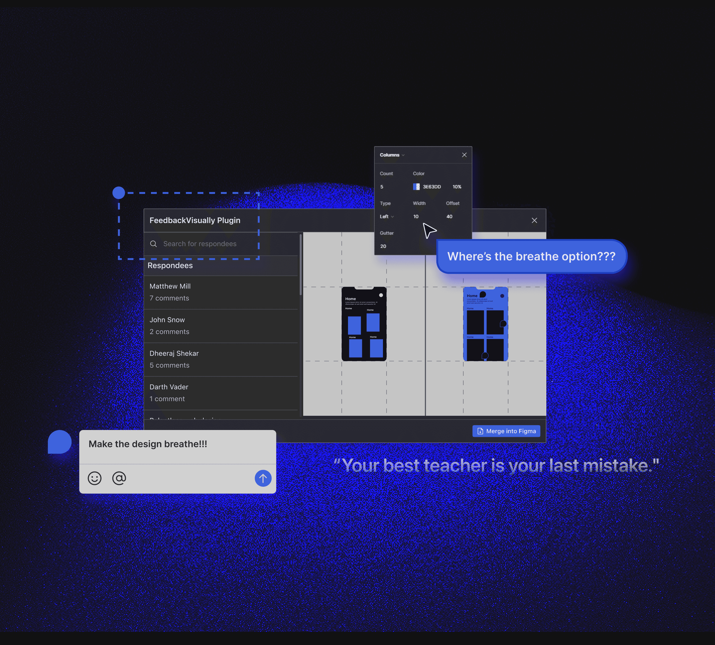Click the Gutter value 20

[x=383, y=246]
